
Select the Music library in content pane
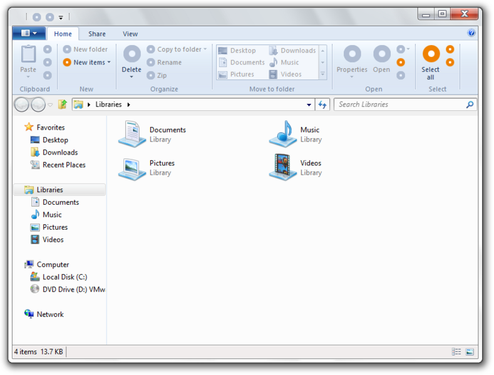tap(296, 134)
